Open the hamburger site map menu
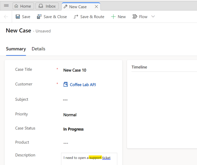The height and width of the screenshot is (165, 197). point(6,6)
